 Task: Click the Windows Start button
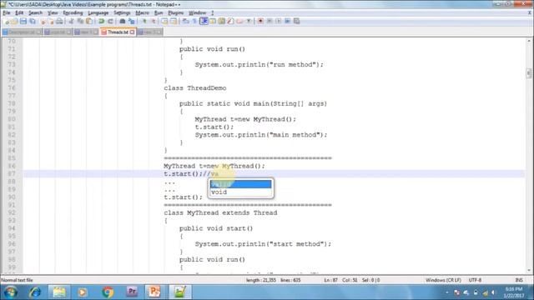pos(11,292)
